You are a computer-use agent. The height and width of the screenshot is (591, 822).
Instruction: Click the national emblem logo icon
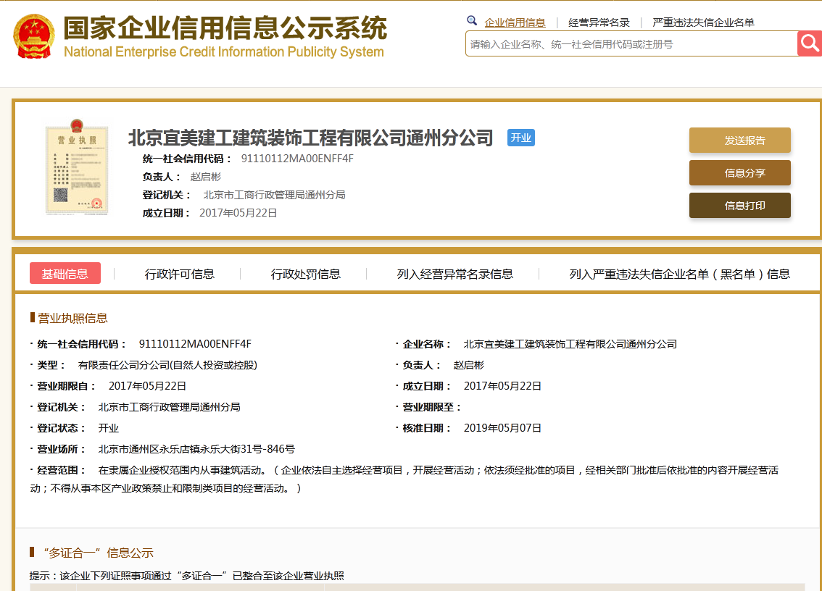click(34, 36)
